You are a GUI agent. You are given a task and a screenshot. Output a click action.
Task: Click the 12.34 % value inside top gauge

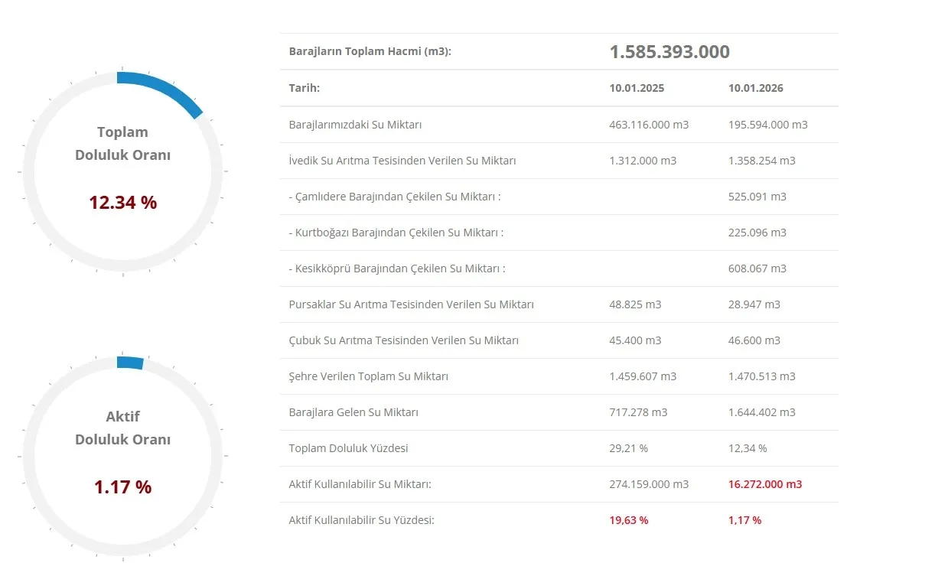tap(122, 203)
